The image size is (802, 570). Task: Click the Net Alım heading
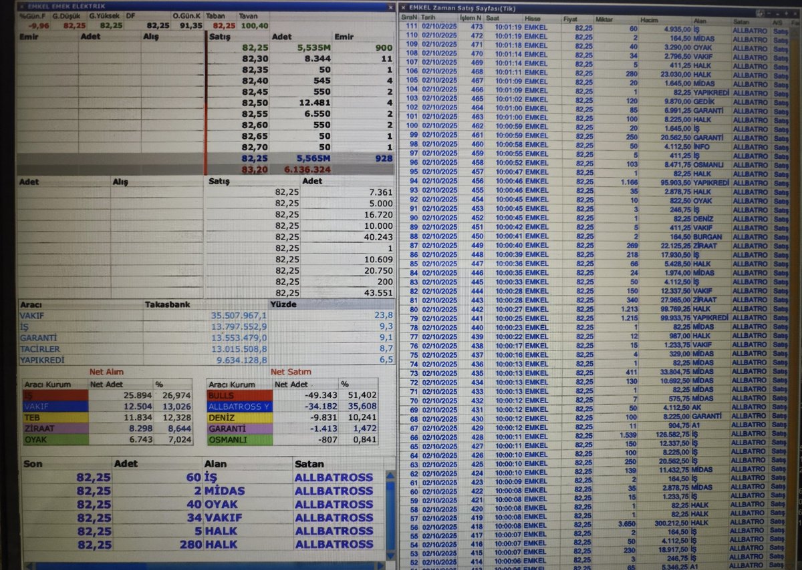tap(106, 372)
